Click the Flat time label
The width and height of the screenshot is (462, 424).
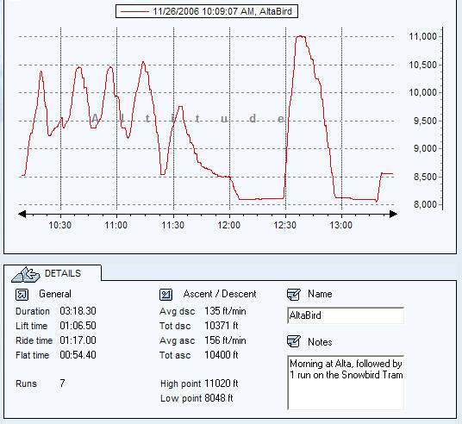click(x=32, y=355)
